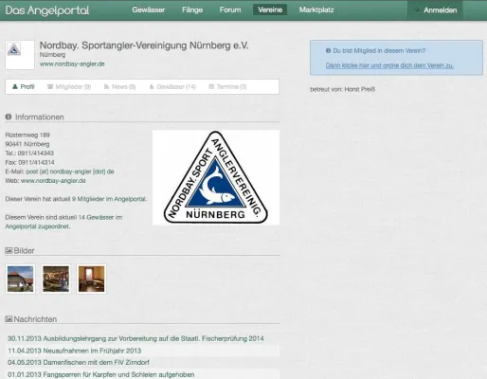Click the address line 'Rüsternweg 189'
This screenshot has width=487, height=379.
pos(27,135)
